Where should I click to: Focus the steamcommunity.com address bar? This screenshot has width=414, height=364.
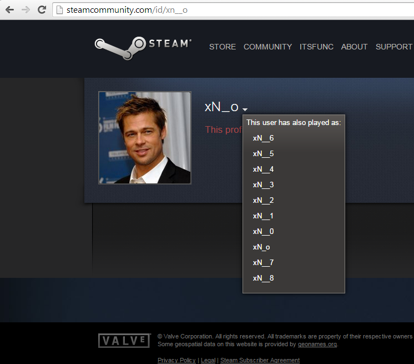[233, 10]
